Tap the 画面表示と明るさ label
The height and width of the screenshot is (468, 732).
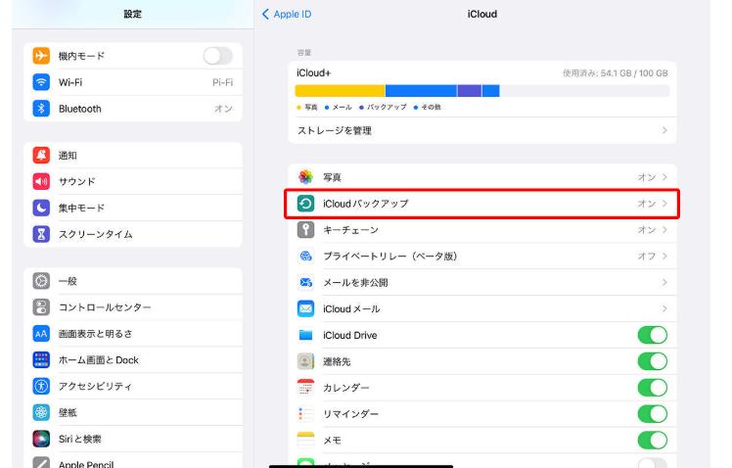click(x=95, y=334)
